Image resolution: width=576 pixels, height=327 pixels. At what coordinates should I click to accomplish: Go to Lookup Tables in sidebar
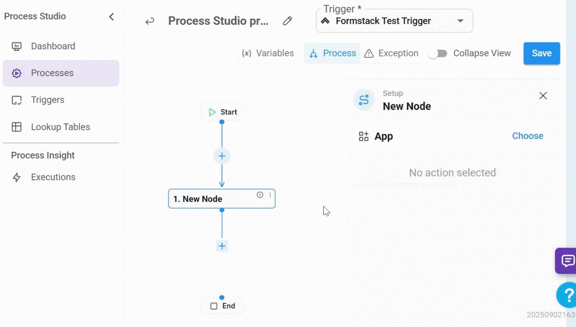(x=60, y=127)
